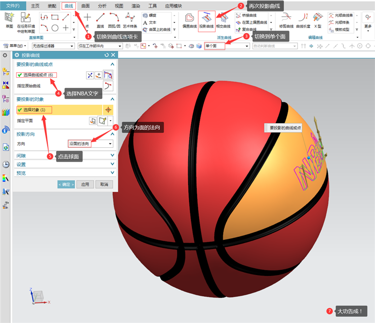Screen dimensions: 375x323
Task: Click the rainbow color analysis sidebar icon
Action: pyautogui.click(x=5, y=178)
